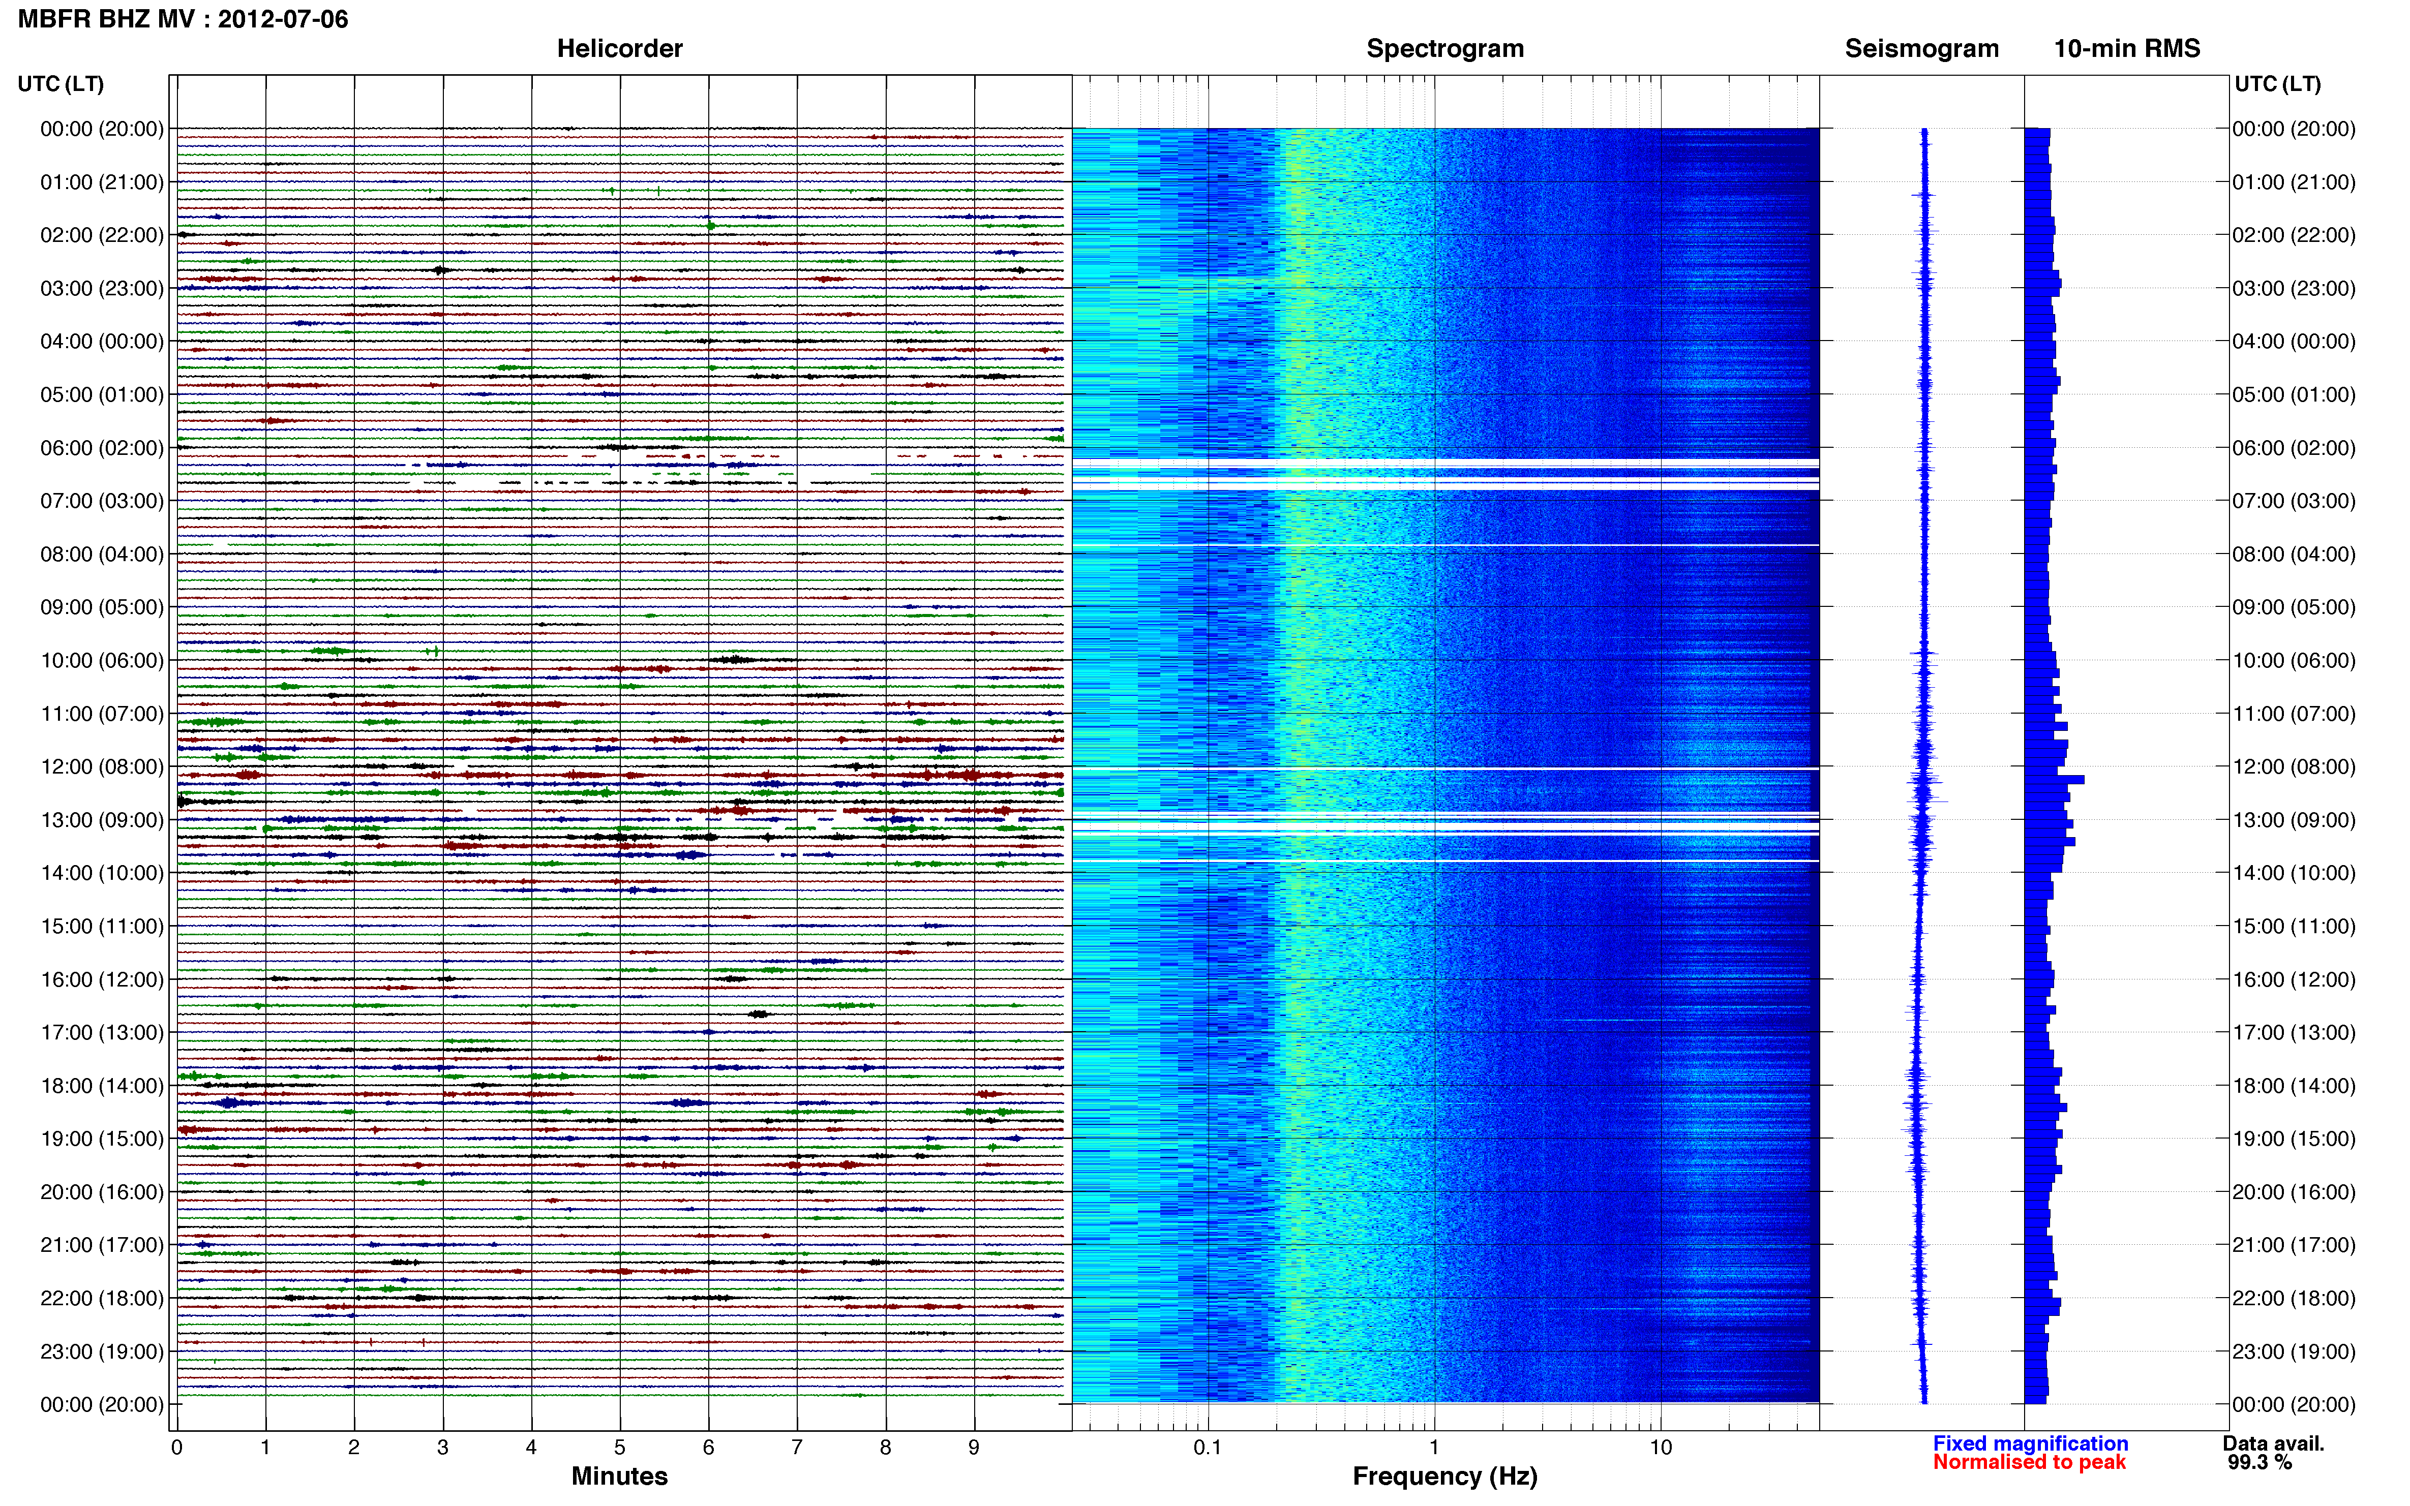
Task: Click right-axis time label '16:00 (12:00)'
Action: [2294, 979]
